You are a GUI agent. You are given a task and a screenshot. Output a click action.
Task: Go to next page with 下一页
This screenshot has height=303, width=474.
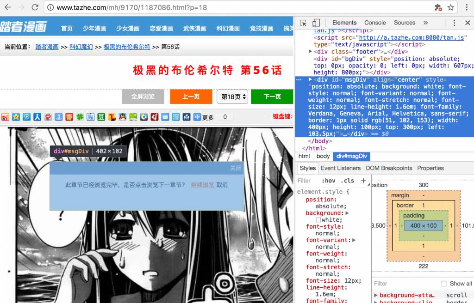click(272, 97)
